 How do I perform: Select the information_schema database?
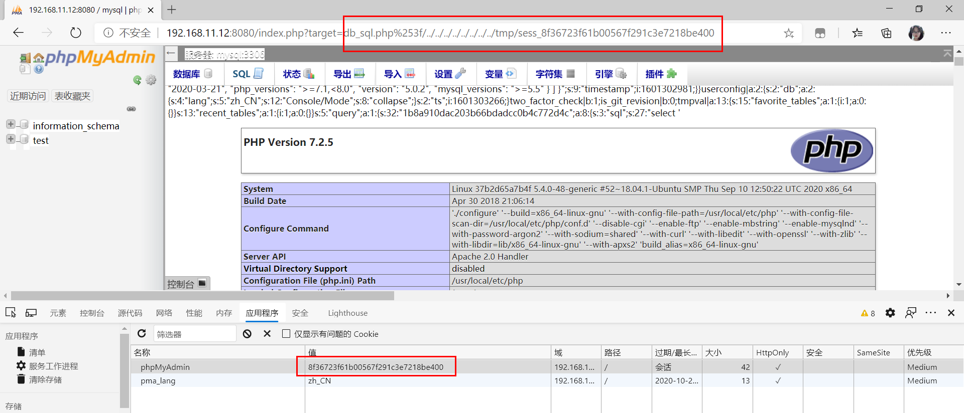76,126
